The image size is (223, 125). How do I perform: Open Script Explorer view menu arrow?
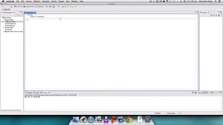[22, 15]
